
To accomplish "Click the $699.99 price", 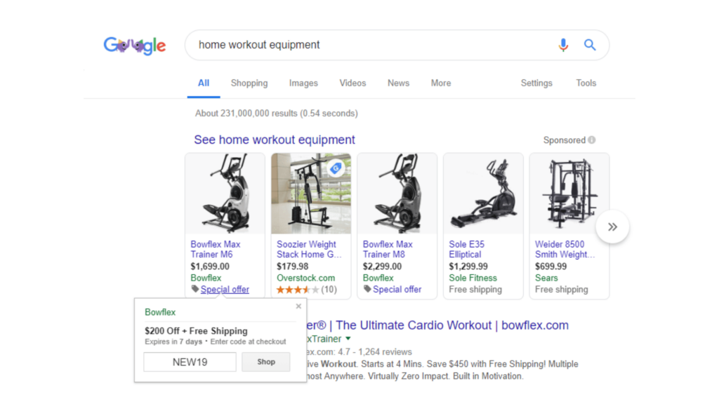I will 550,267.
